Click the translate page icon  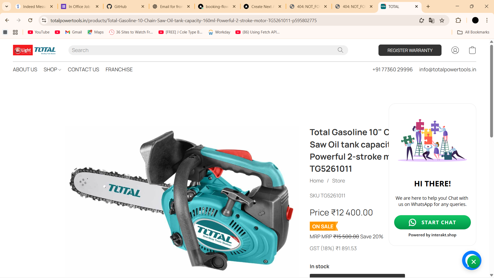pos(431,21)
